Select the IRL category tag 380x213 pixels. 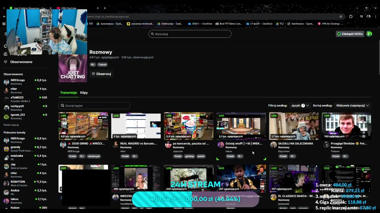tap(93, 64)
